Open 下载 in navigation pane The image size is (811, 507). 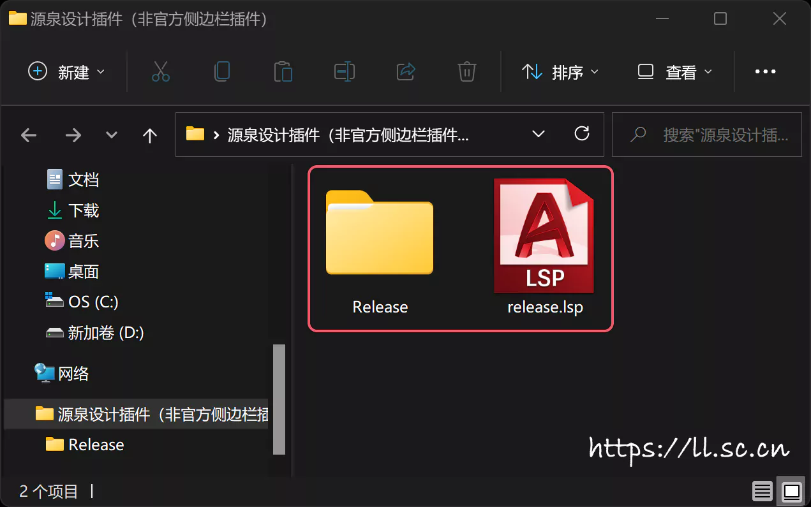[x=73, y=210]
